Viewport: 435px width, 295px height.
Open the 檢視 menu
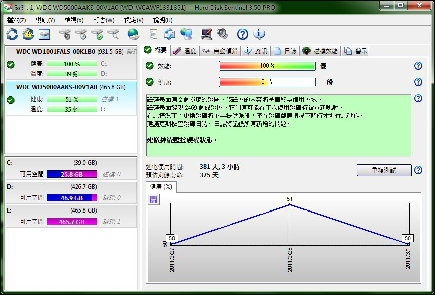pyautogui.click(x=74, y=20)
